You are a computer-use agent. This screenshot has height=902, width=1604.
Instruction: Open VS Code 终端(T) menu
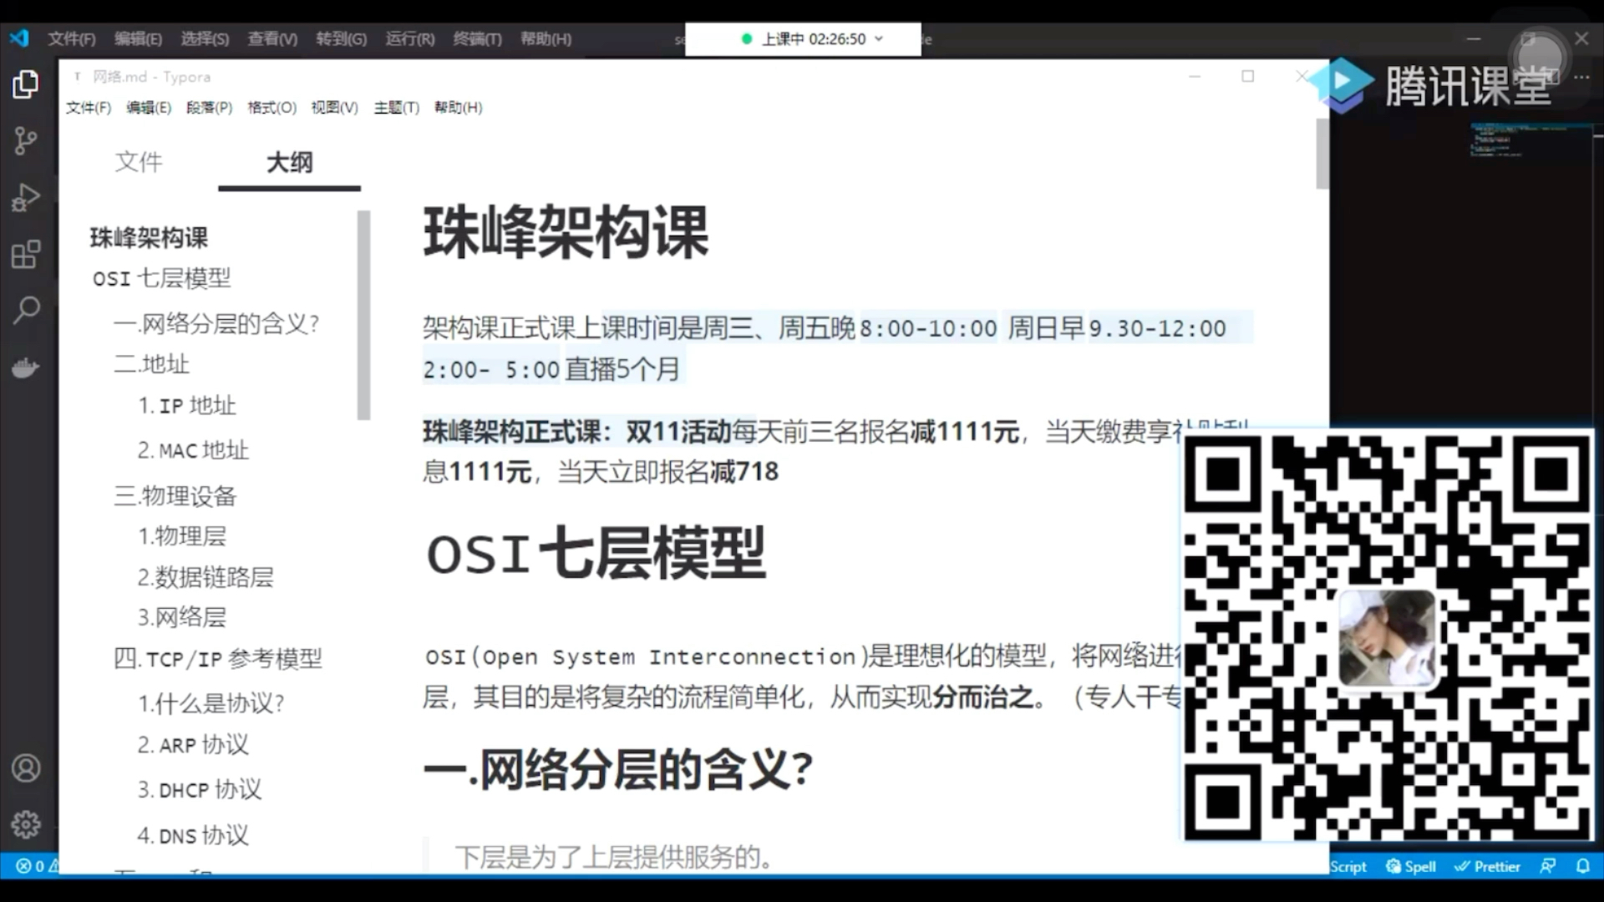point(478,38)
